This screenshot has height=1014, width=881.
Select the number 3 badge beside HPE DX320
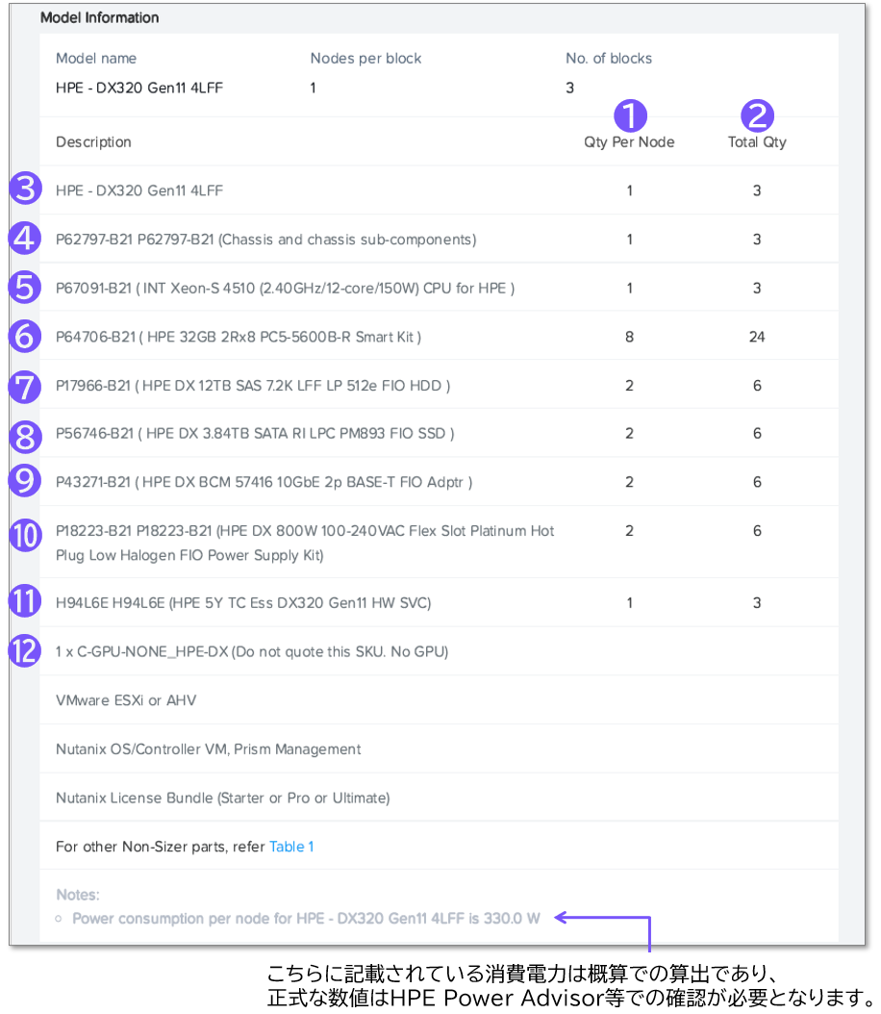25,189
